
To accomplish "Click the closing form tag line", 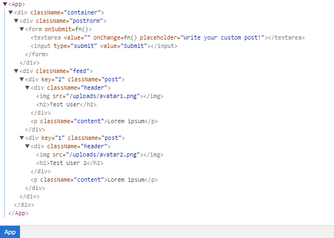I will click(x=37, y=54).
